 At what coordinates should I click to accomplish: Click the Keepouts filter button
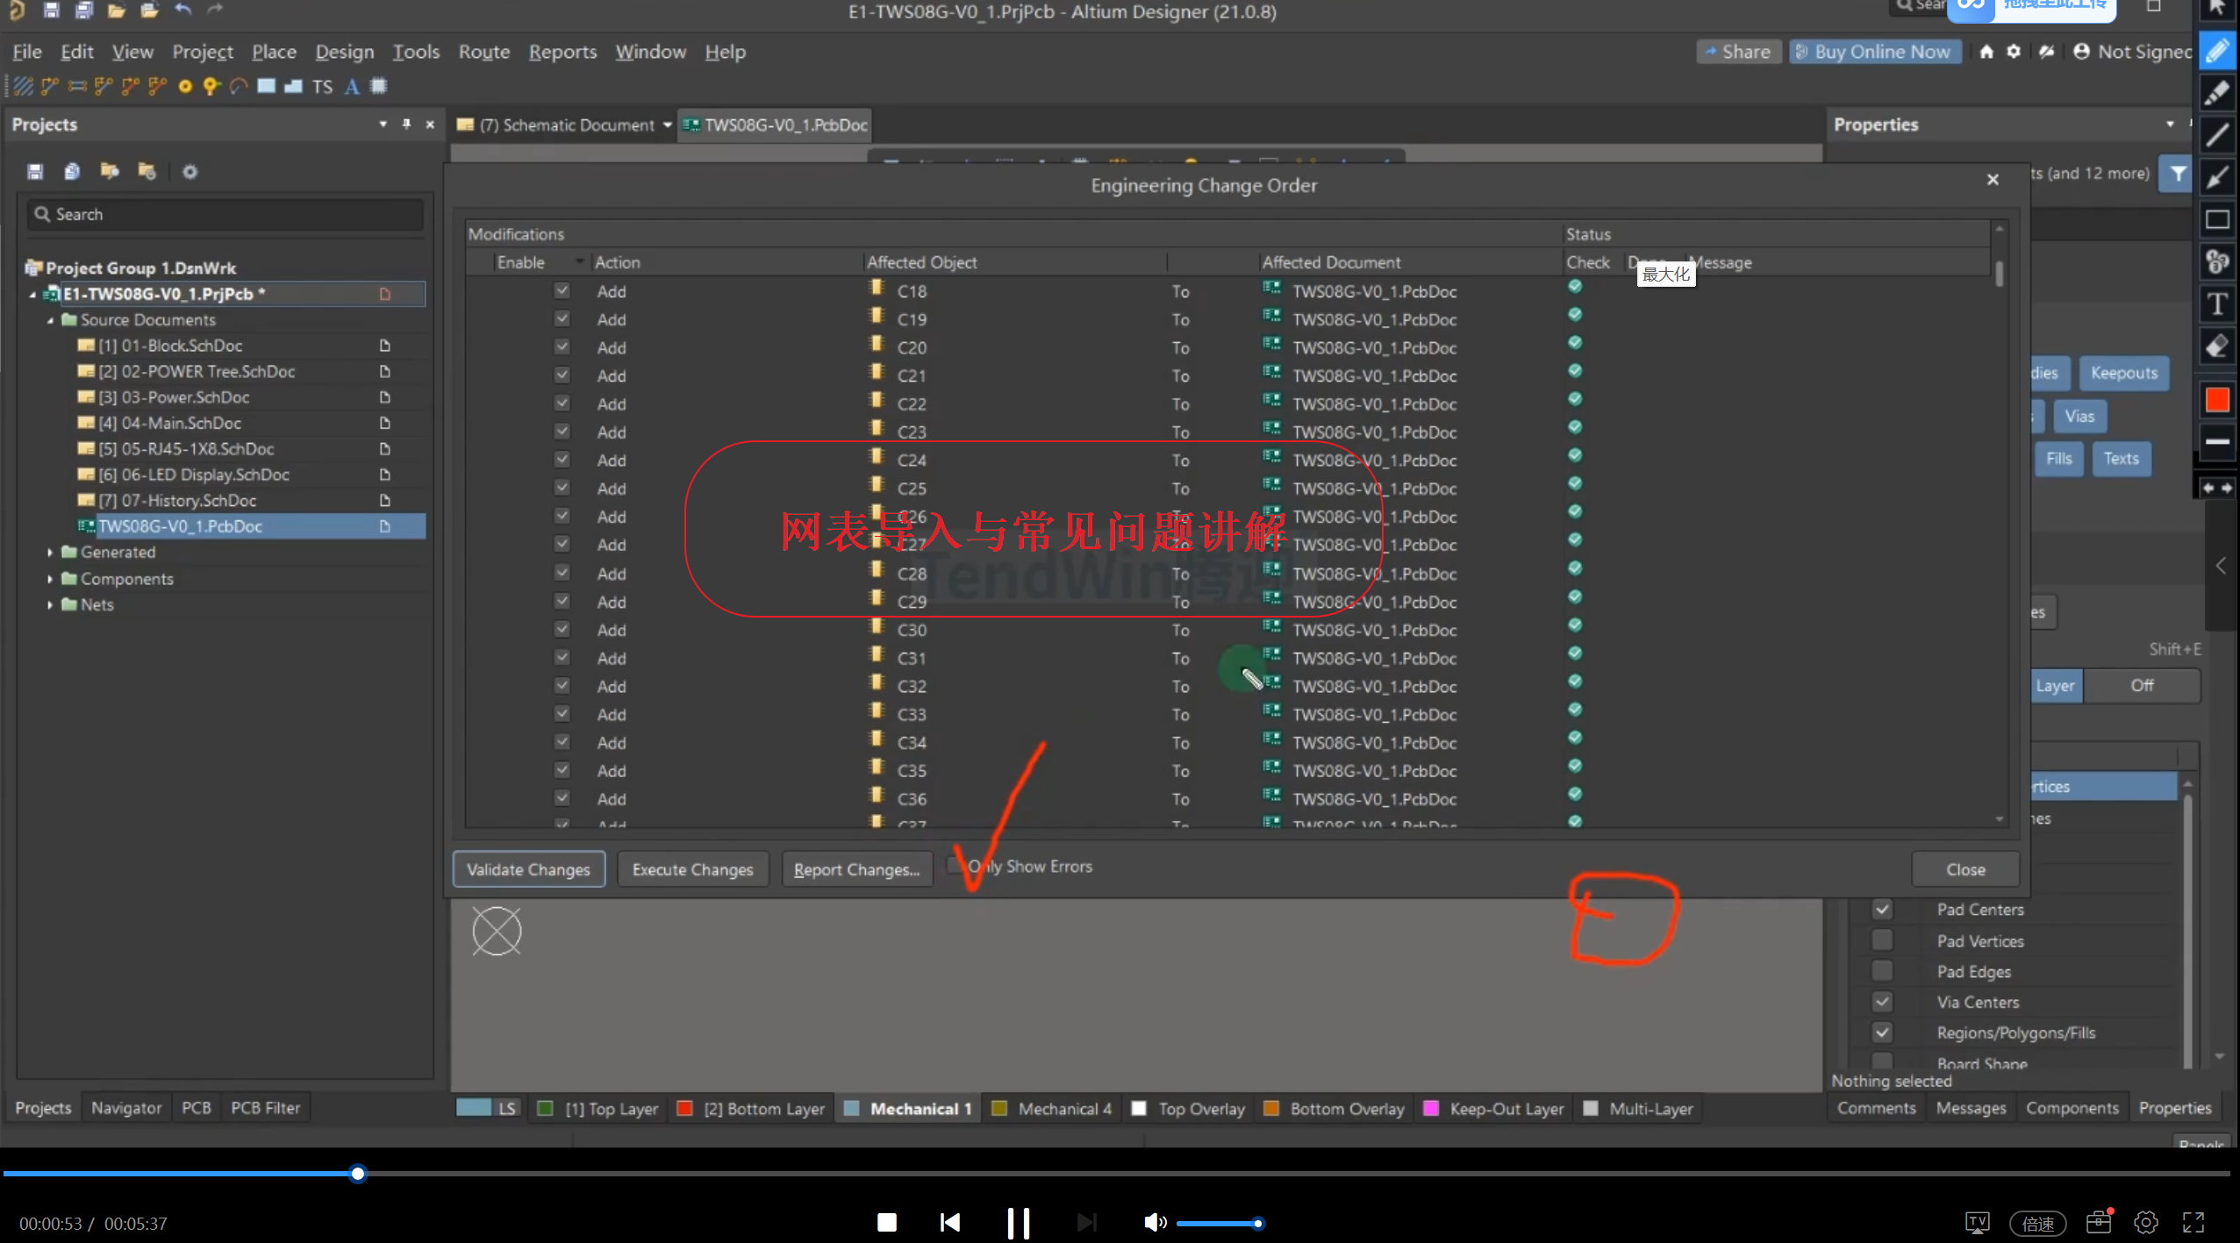pos(2123,373)
